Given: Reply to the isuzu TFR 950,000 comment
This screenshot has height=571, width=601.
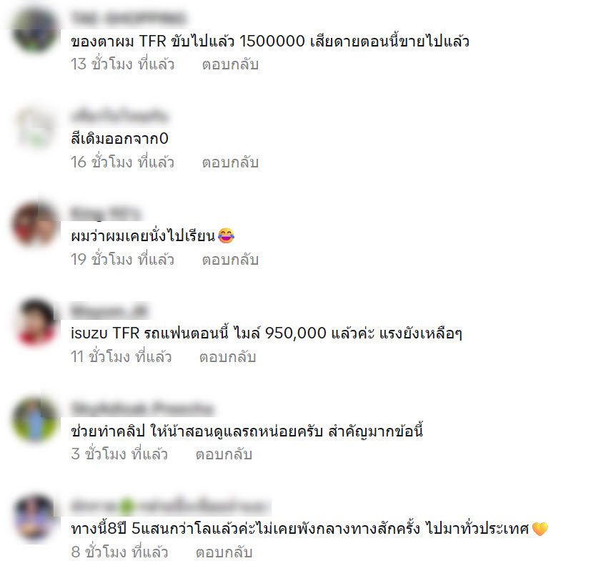Looking at the screenshot, I should tap(228, 357).
